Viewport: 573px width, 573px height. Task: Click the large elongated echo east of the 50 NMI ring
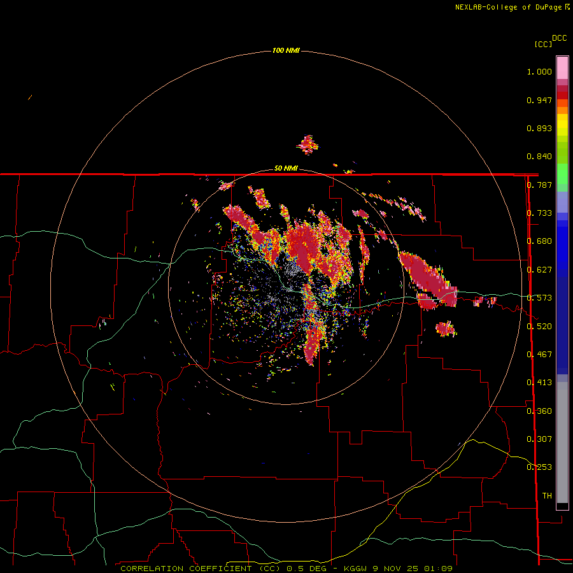[x=428, y=279]
